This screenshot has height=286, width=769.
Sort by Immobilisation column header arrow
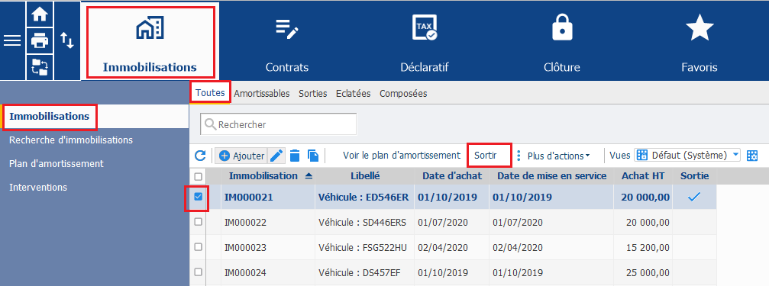[x=309, y=176]
